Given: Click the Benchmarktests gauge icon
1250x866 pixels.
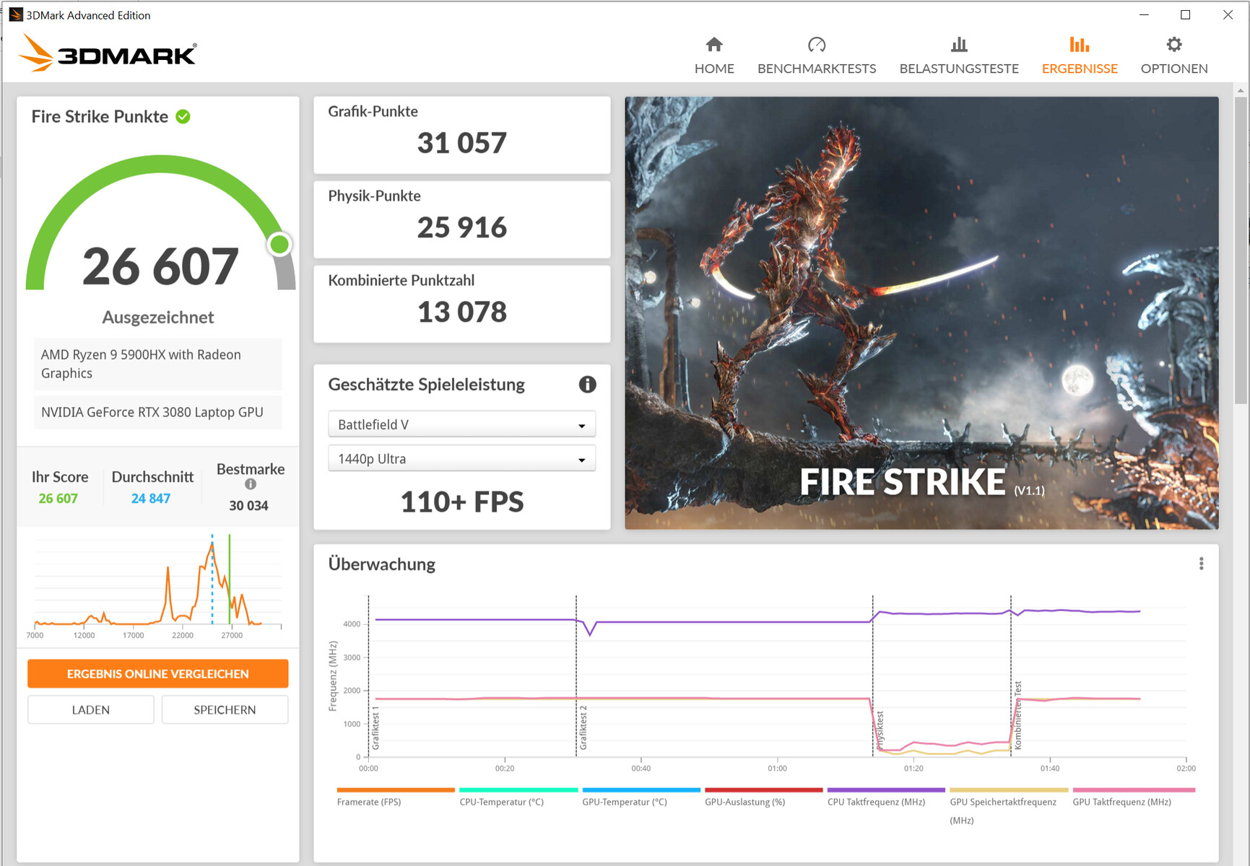Looking at the screenshot, I should tap(817, 45).
